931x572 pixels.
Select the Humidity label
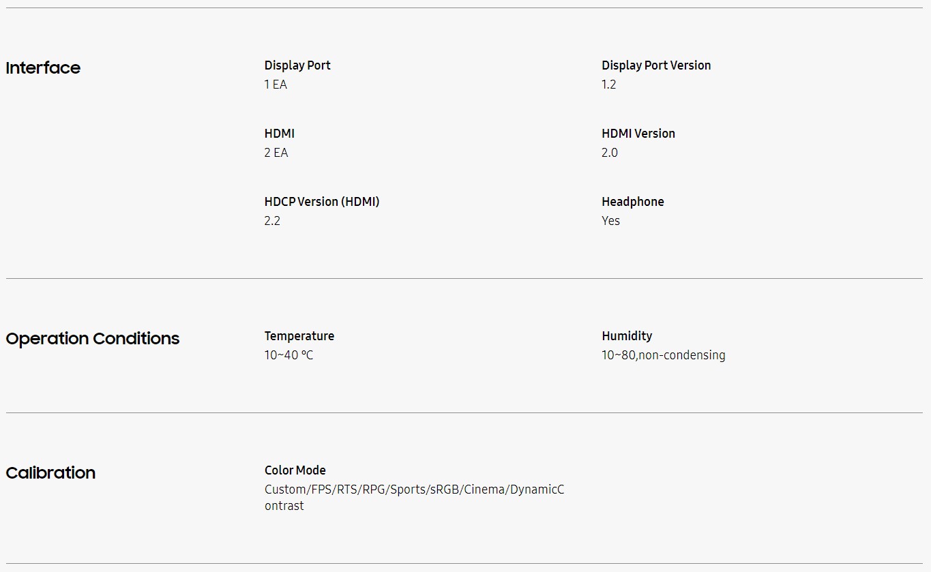627,336
